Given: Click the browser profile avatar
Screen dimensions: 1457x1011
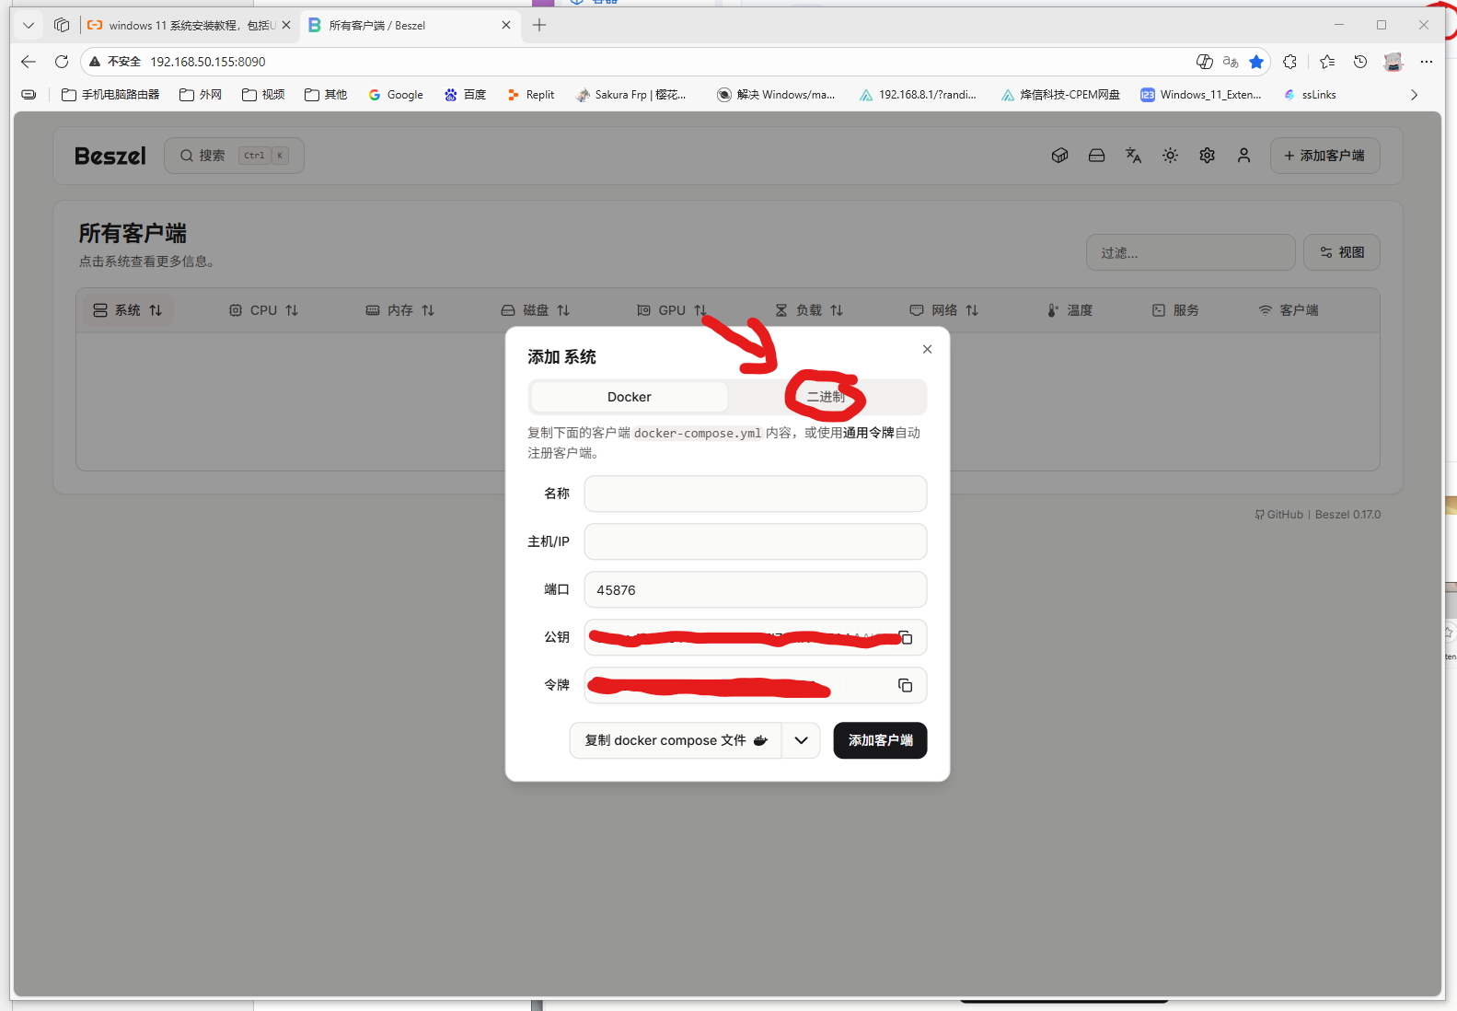Looking at the screenshot, I should point(1393,62).
